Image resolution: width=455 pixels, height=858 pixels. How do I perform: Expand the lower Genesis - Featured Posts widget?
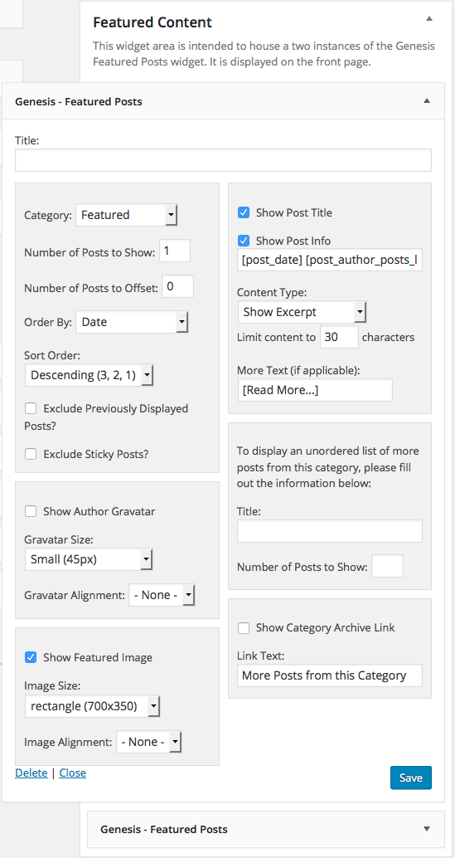pos(427,829)
